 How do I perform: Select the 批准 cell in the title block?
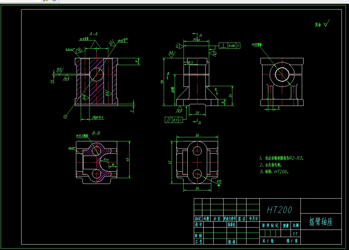231,241
